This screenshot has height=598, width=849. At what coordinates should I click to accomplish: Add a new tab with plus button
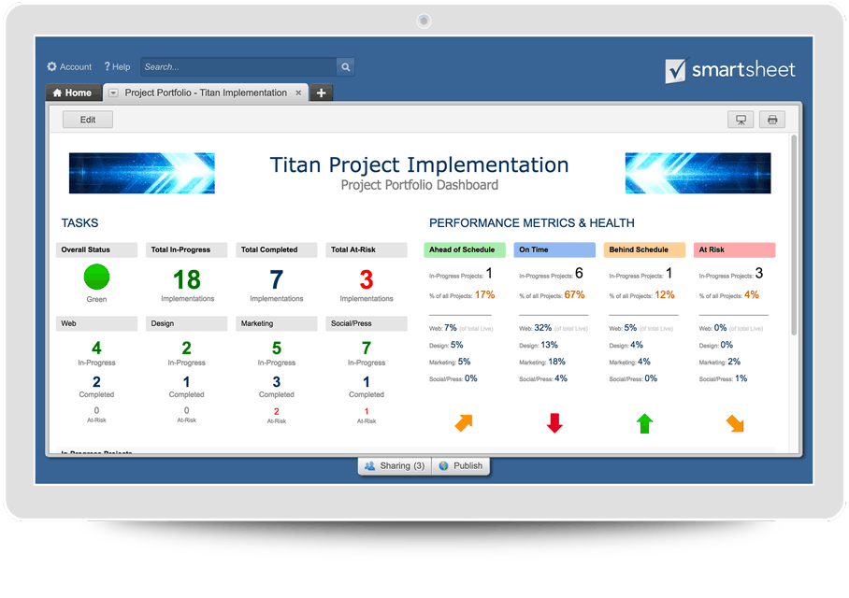pos(321,93)
